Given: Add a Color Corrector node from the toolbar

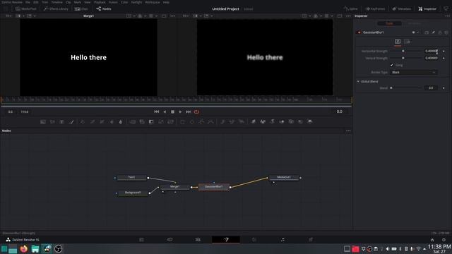Looking at the screenshot, I should point(83,122).
